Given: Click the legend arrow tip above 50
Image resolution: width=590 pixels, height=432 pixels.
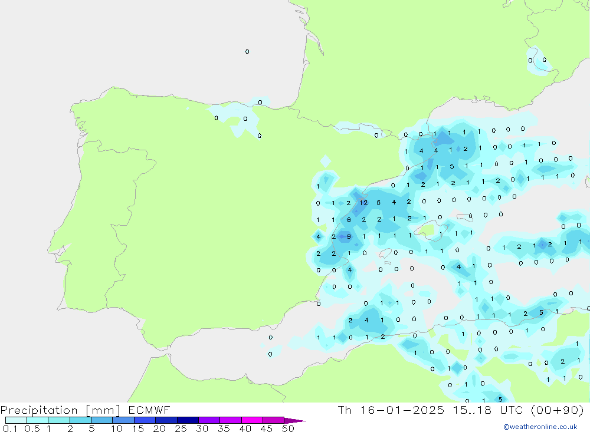Looking at the screenshot, I should point(298,421).
